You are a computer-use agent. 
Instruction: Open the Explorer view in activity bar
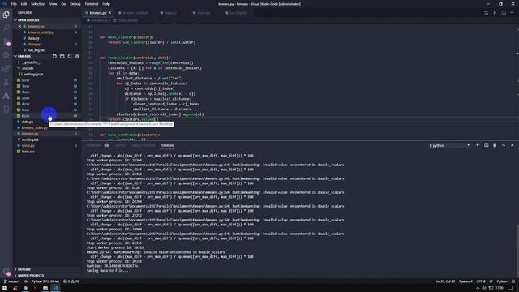(x=6, y=15)
